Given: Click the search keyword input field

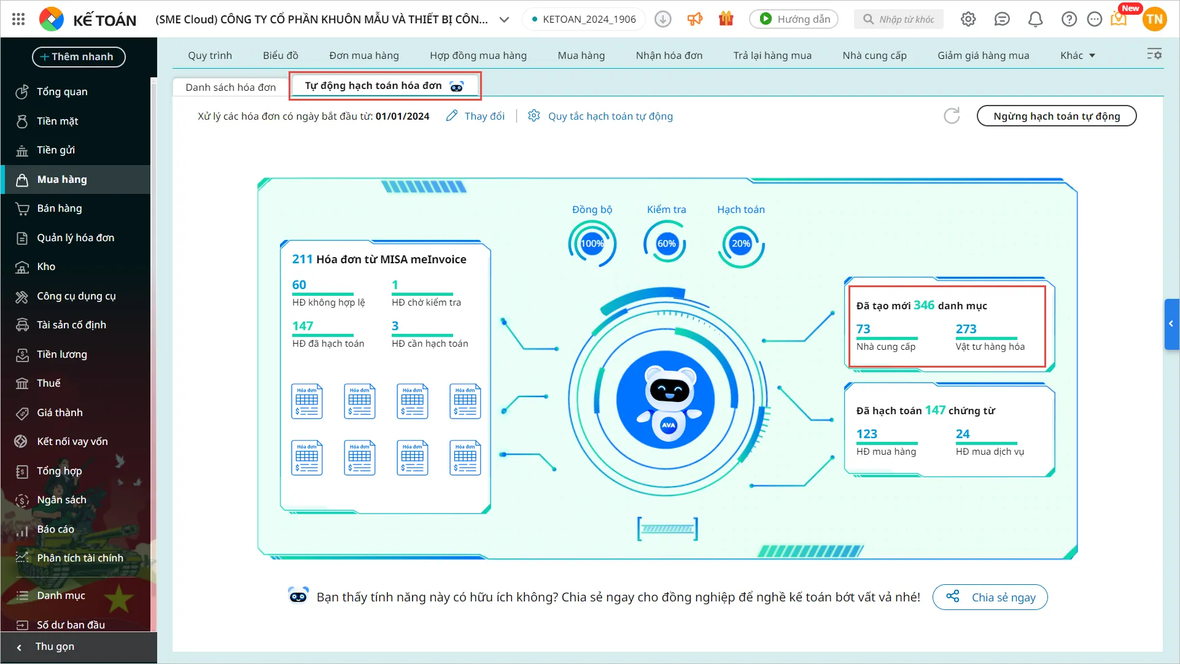Looking at the screenshot, I should 906,19.
